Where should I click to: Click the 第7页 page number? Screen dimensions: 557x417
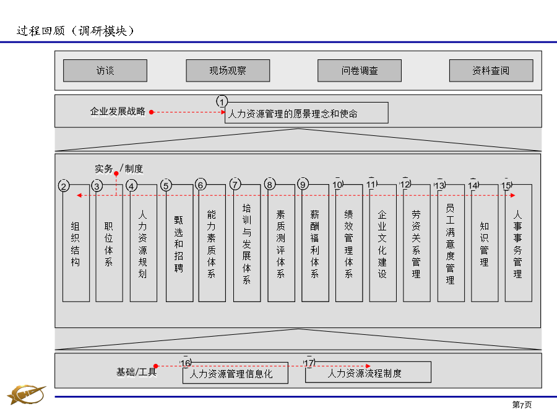click(x=522, y=405)
